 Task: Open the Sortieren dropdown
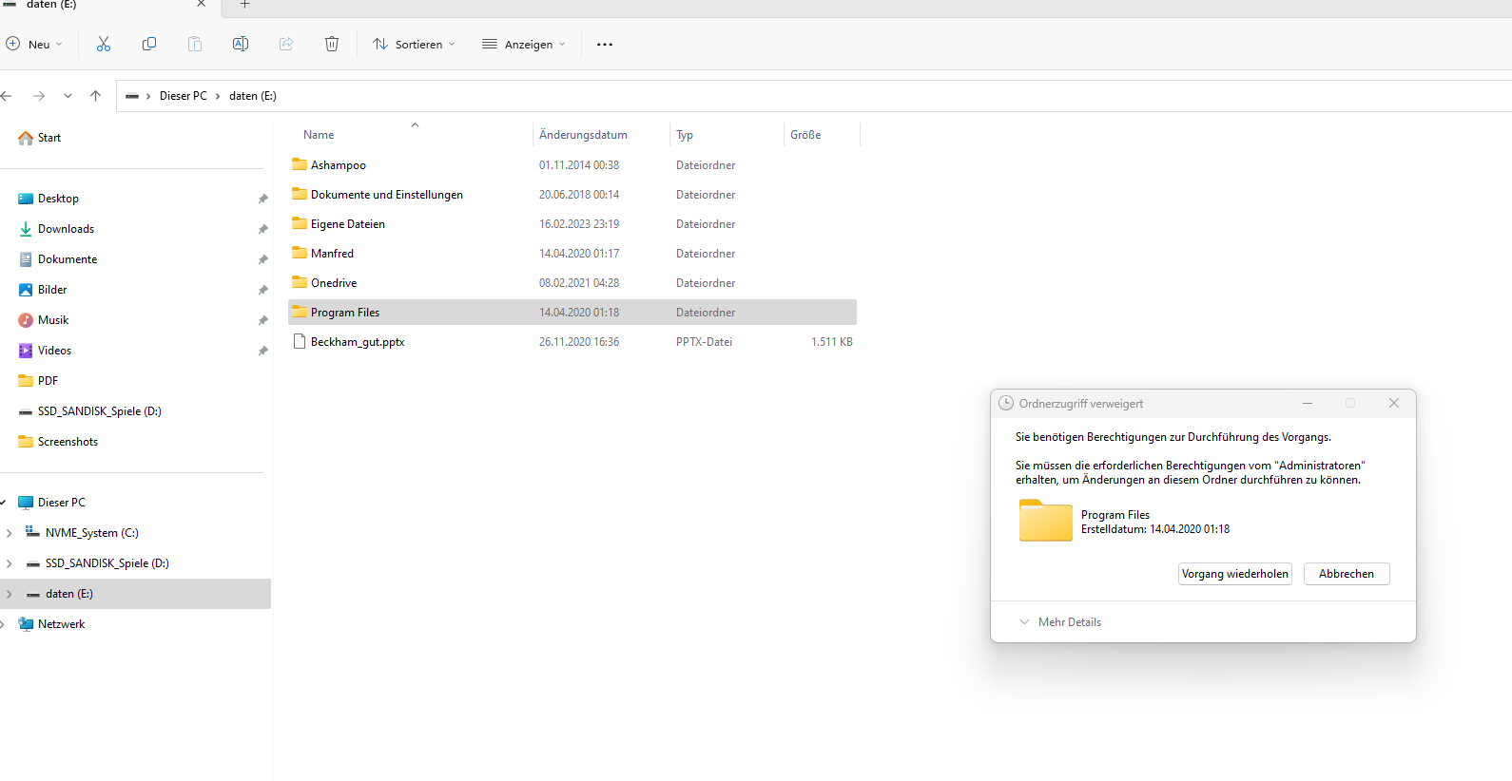tap(415, 45)
